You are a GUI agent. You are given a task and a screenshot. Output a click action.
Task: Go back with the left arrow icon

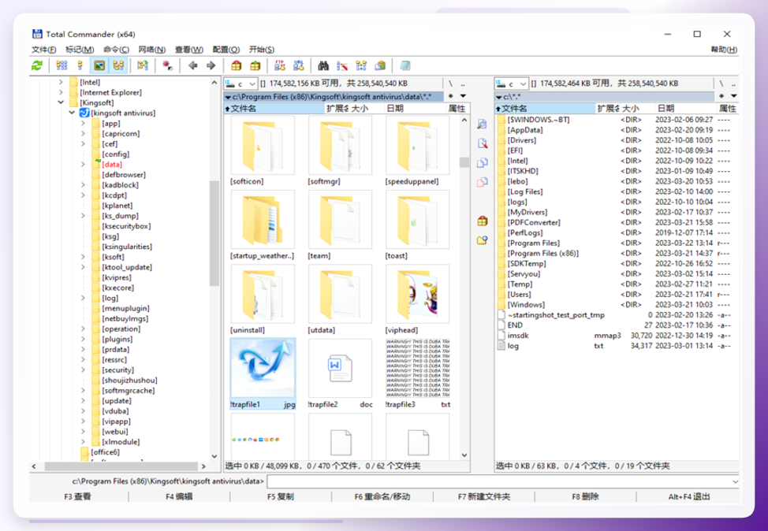[192, 65]
